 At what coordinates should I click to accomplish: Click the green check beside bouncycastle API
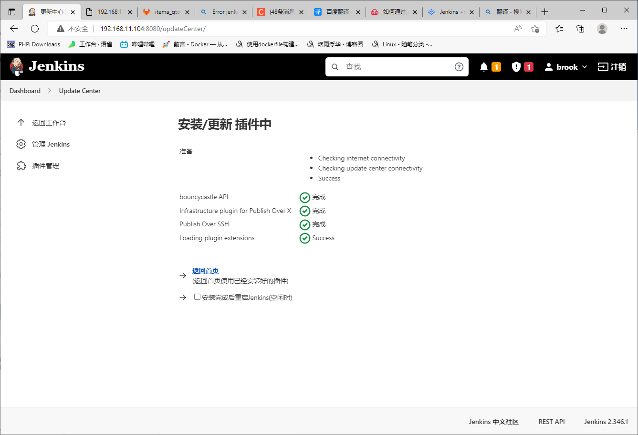pos(304,197)
